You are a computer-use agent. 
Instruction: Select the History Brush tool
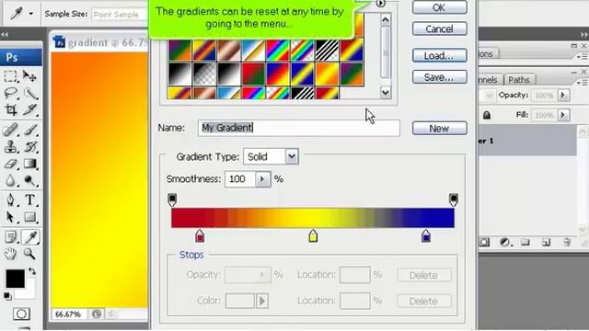click(29, 147)
